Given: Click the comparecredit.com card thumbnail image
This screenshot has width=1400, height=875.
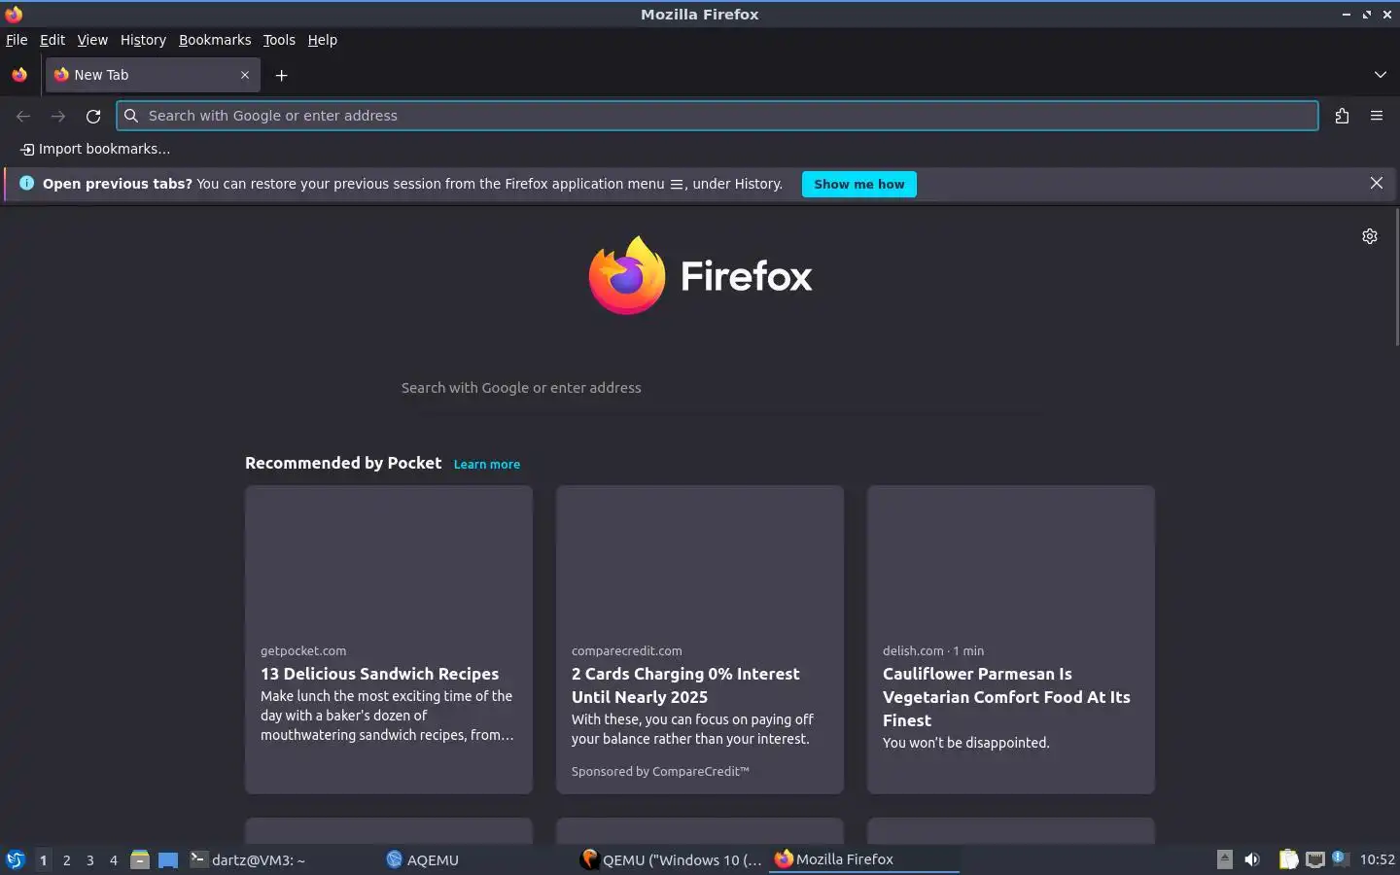Looking at the screenshot, I should [x=700, y=559].
